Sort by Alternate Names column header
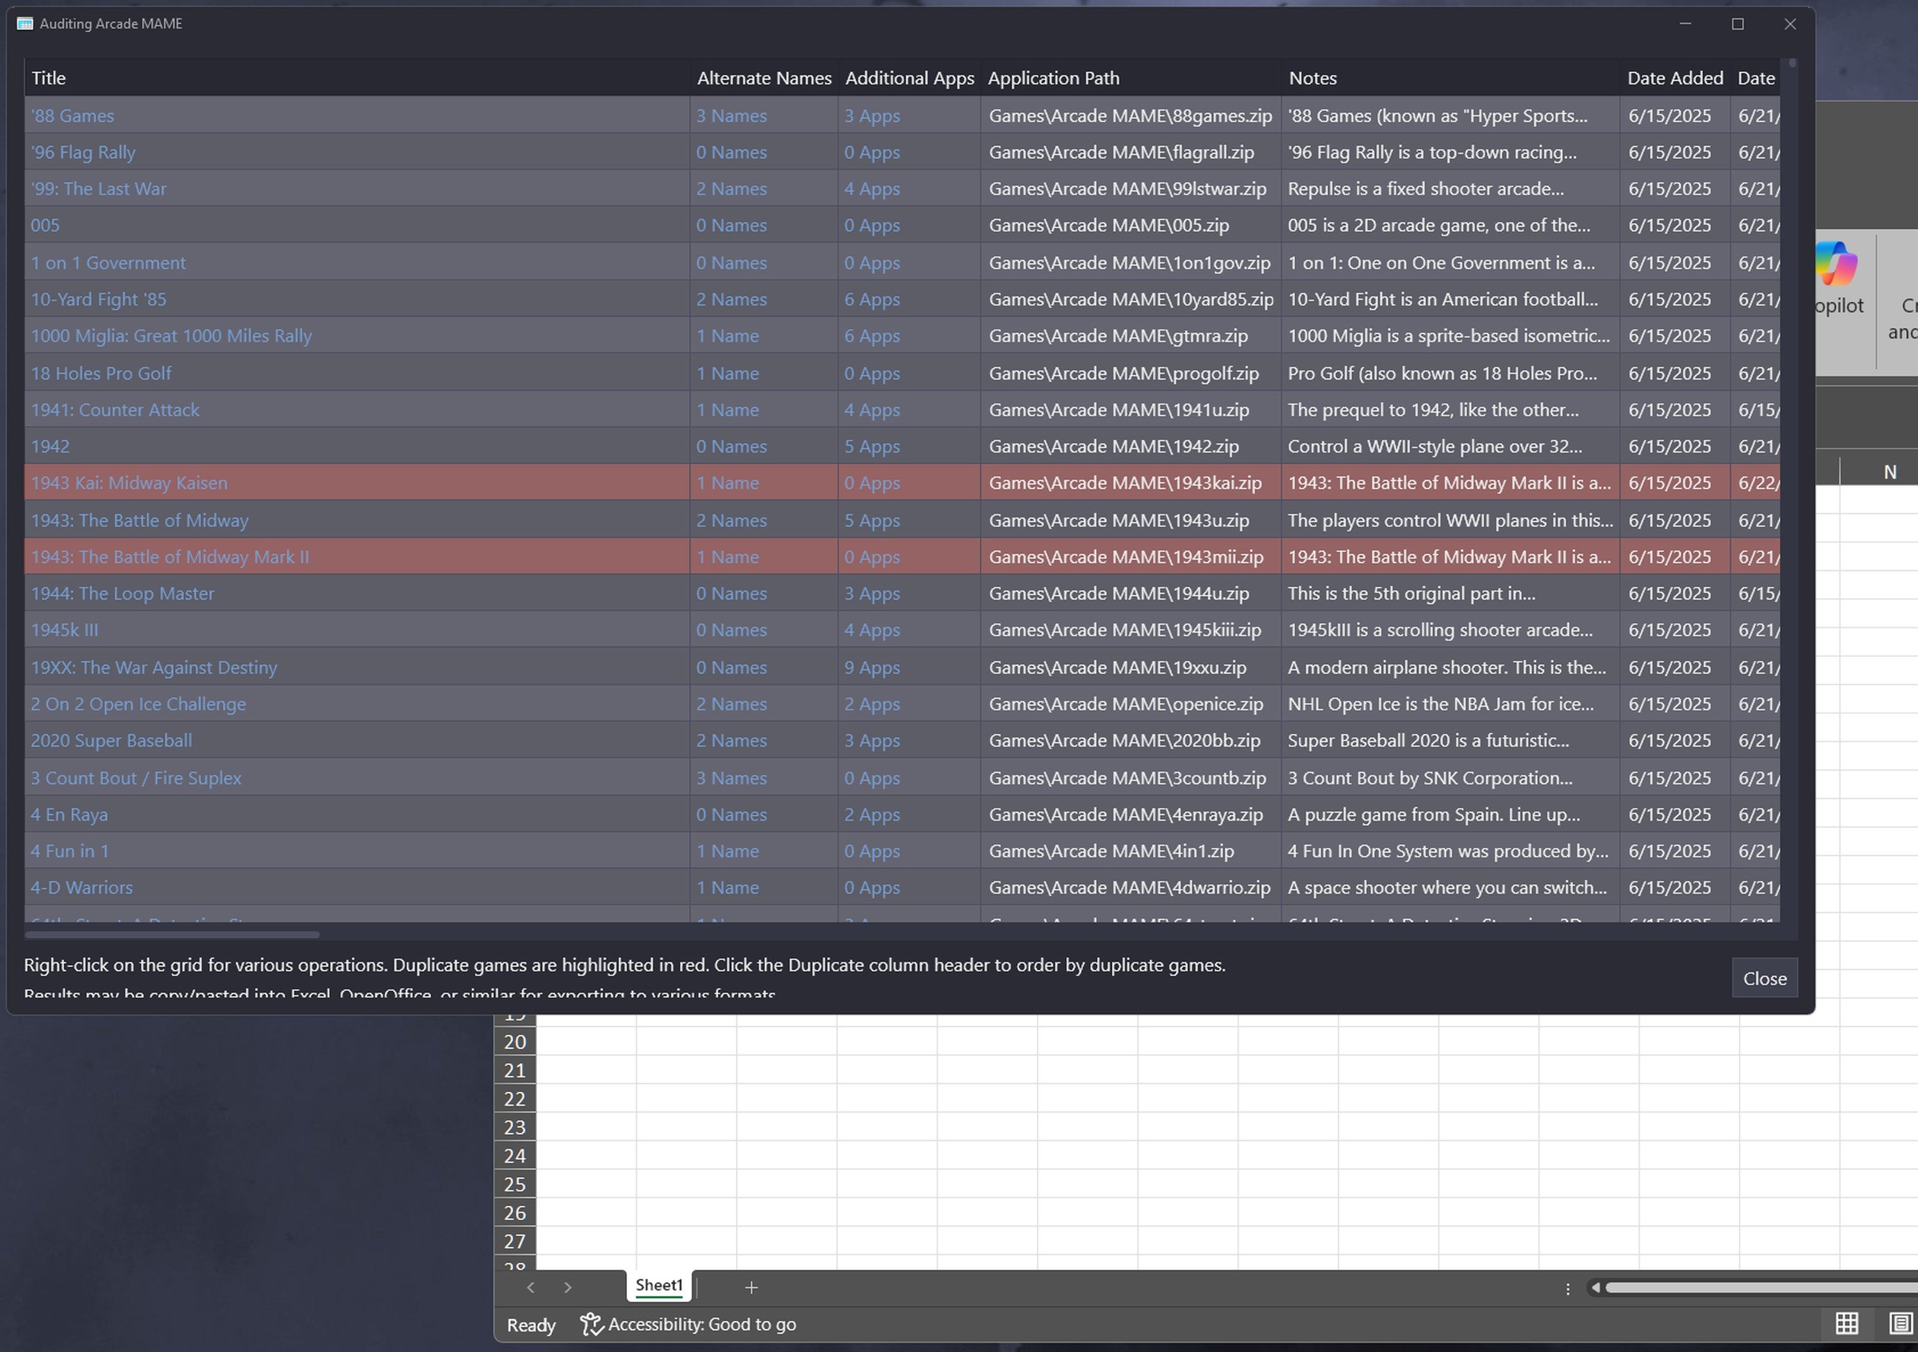 764,78
